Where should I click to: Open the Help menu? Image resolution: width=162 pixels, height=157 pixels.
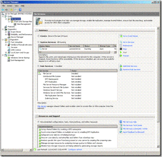(x=22, y=6)
